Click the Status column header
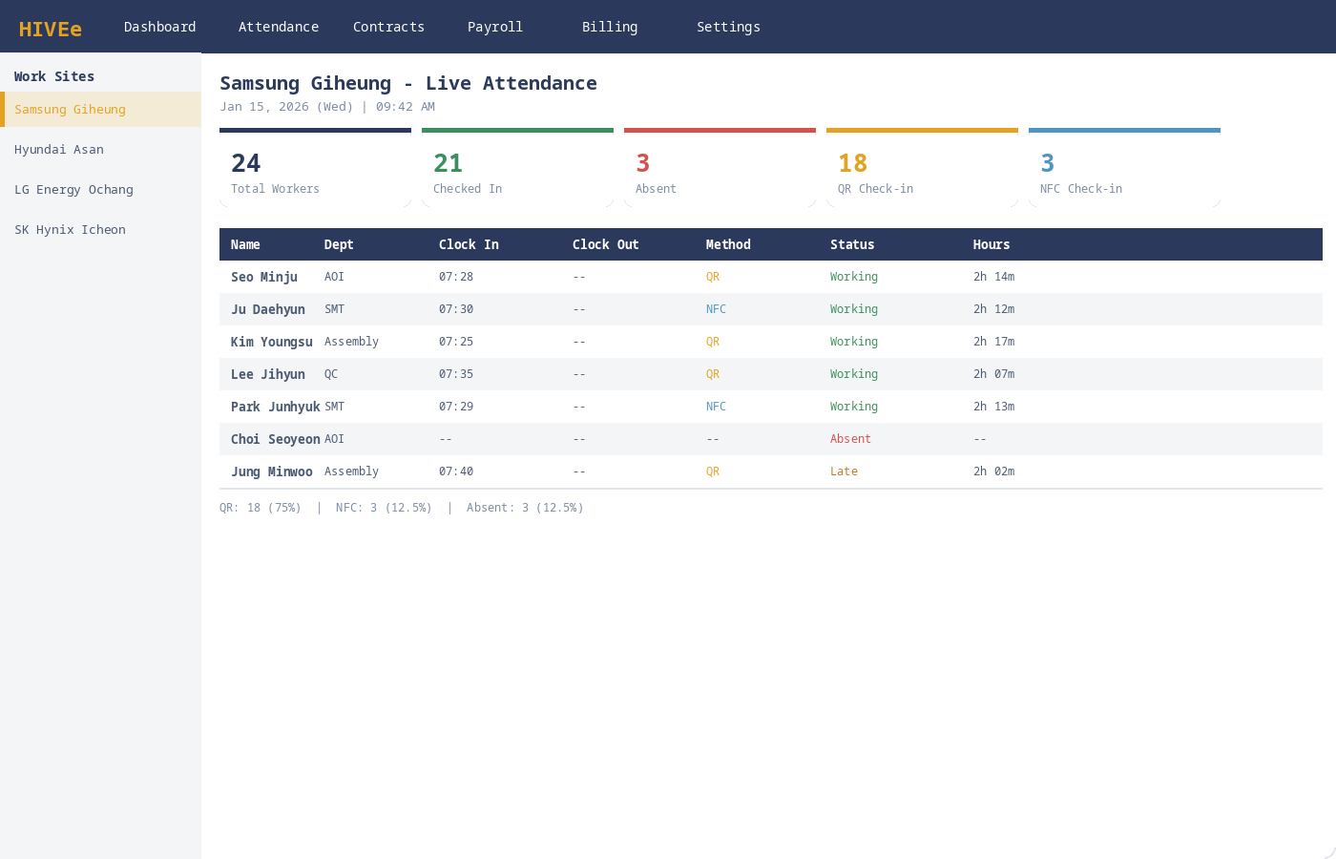This screenshot has height=859, width=1336. coord(852,244)
